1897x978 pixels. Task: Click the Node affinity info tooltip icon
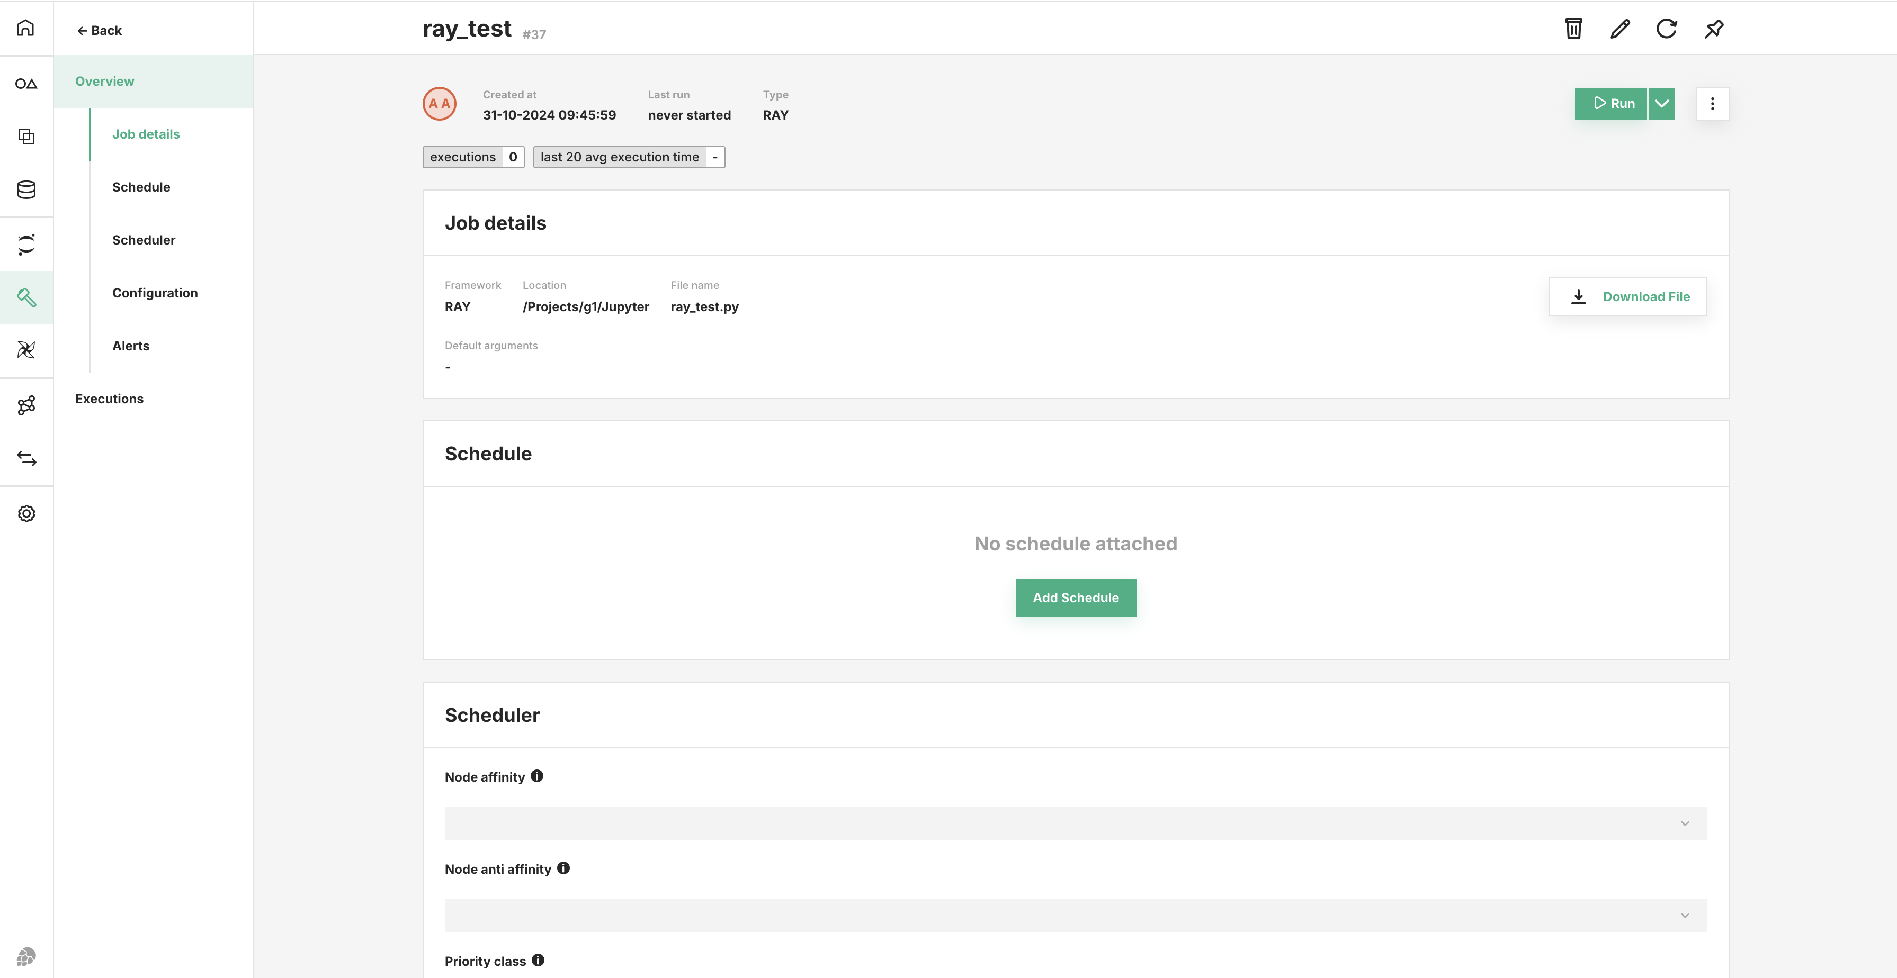coord(536,776)
